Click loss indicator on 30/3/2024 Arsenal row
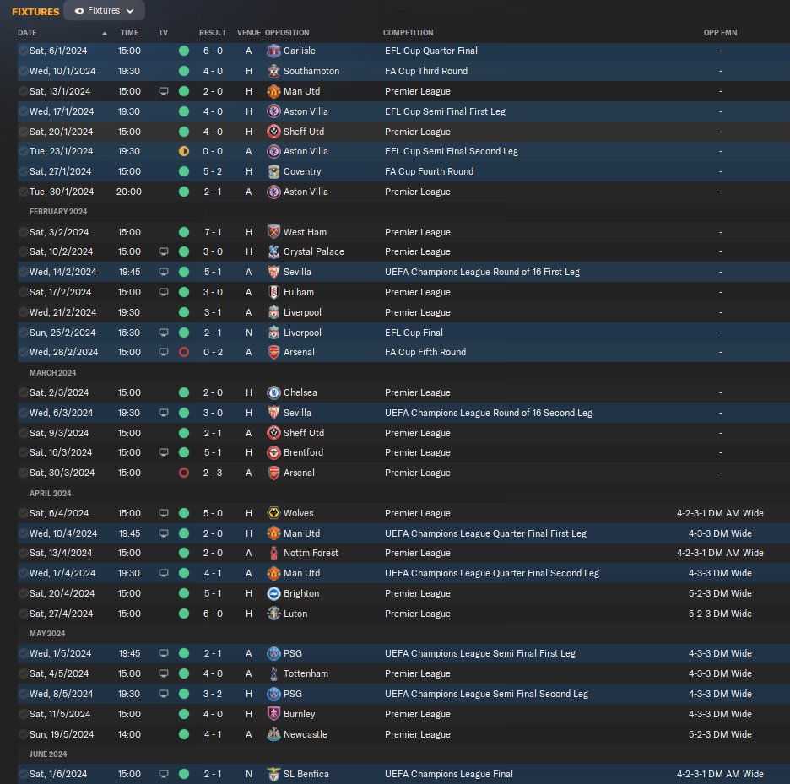 (184, 473)
